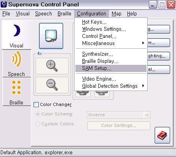Expand Global Detection Settings submenu
This screenshot has width=176, height=157.
111,86
